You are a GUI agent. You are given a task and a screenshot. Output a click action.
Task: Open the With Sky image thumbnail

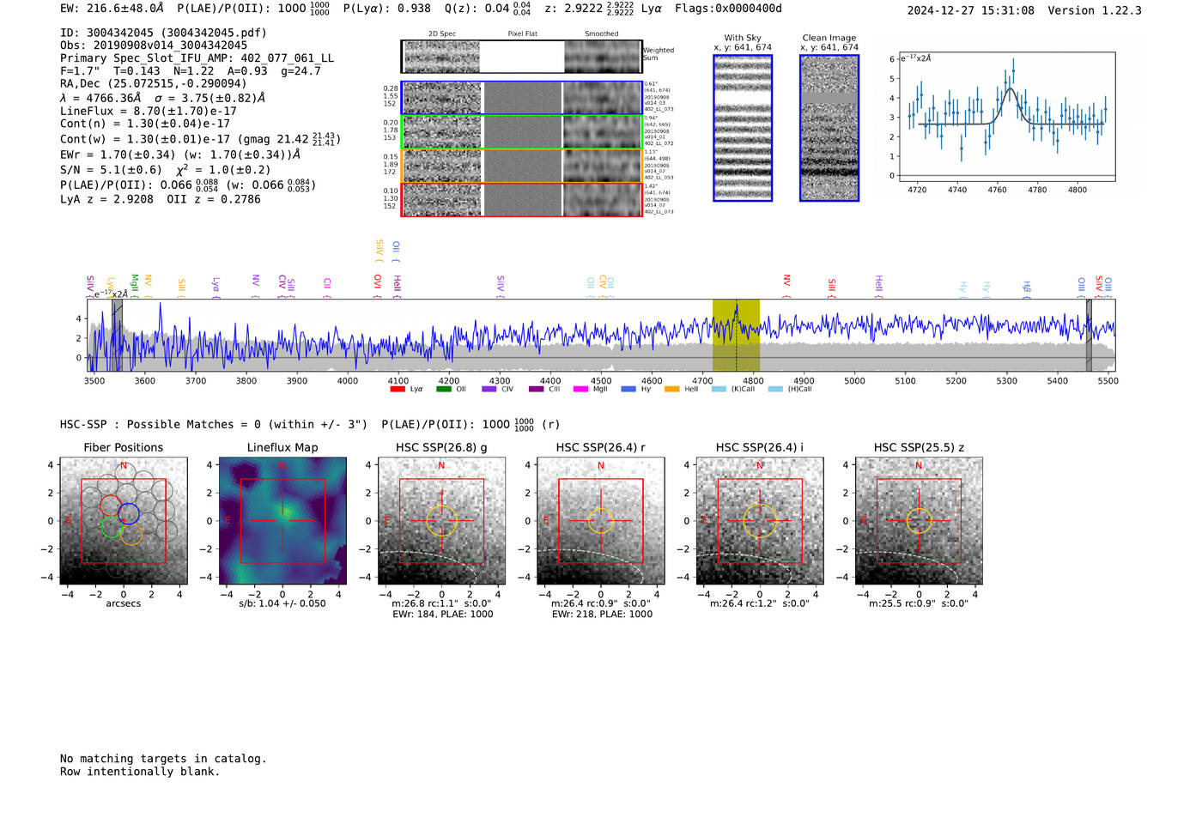coord(743,128)
